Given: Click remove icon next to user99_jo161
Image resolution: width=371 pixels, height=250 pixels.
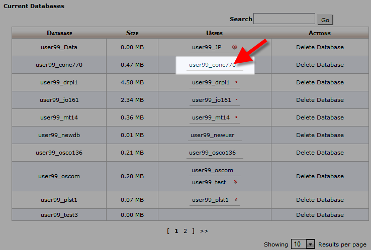Looking at the screenshot, I should coord(237,100).
